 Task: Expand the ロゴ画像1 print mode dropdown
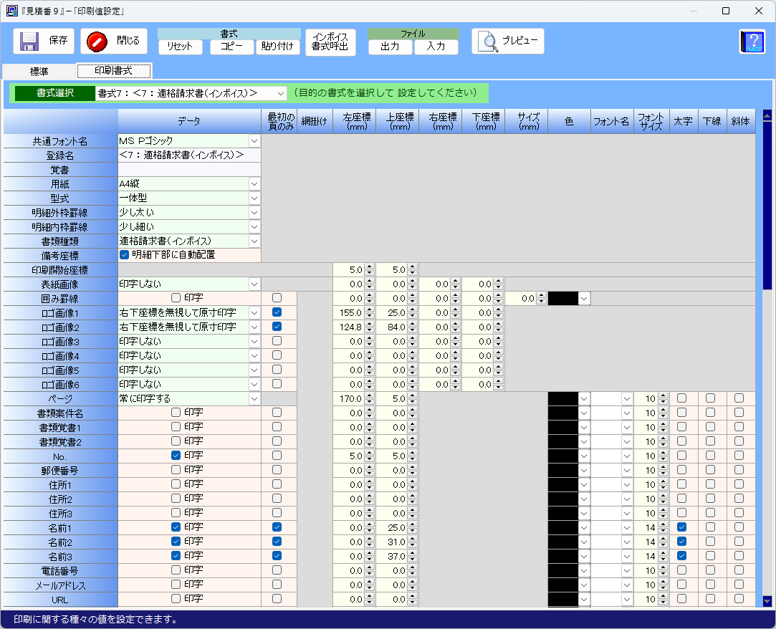pos(254,313)
